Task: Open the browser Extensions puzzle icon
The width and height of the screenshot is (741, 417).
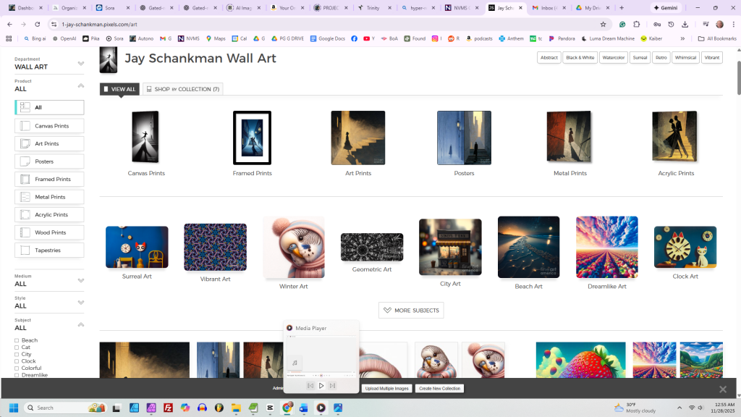Action: coord(637,24)
